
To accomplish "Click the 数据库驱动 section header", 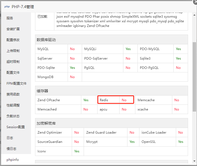I will pyautogui.click(x=111, y=40).
